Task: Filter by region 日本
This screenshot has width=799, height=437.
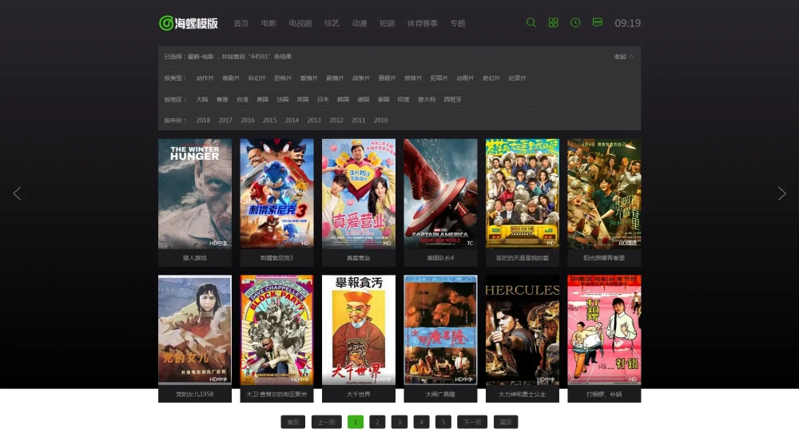Action: point(323,99)
